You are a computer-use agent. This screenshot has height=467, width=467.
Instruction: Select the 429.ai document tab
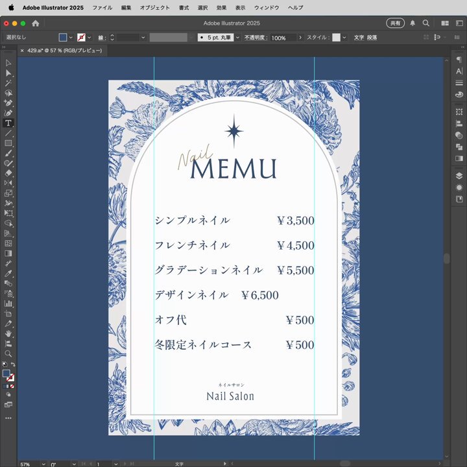point(64,51)
